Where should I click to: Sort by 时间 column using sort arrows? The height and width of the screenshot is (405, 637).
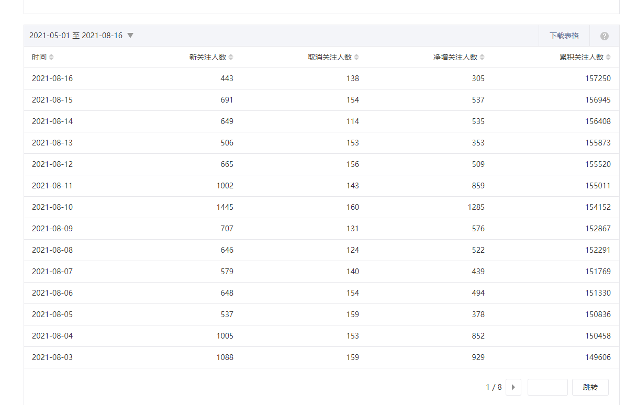[x=51, y=58]
